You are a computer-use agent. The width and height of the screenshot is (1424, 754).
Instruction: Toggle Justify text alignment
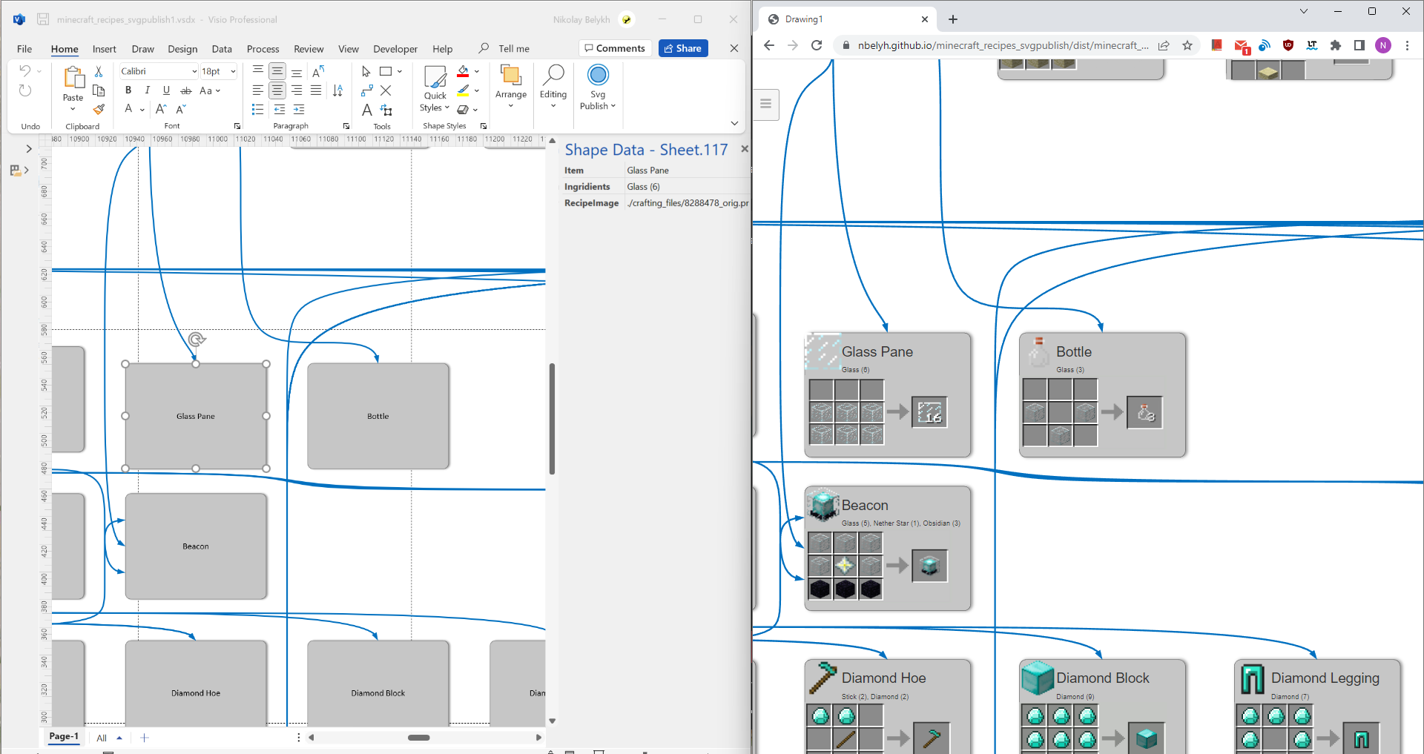pos(316,90)
